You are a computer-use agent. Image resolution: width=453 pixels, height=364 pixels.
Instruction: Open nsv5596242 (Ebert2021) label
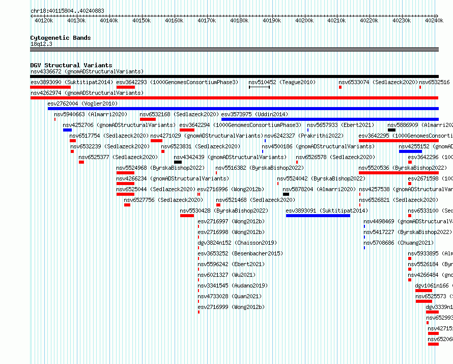[x=232, y=264]
